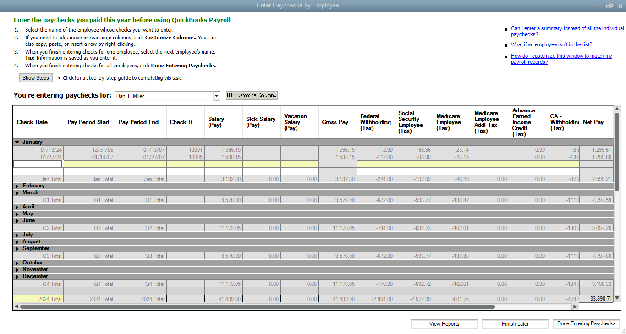The height and width of the screenshot is (334, 626).
Task: Restore the window using title bar icon
Action: coord(610,5)
